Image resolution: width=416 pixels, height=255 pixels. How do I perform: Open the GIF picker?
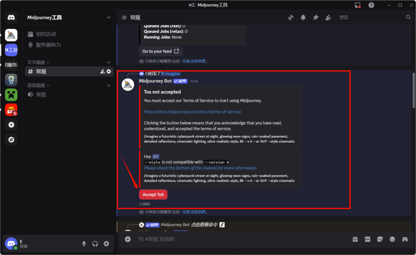click(x=367, y=239)
